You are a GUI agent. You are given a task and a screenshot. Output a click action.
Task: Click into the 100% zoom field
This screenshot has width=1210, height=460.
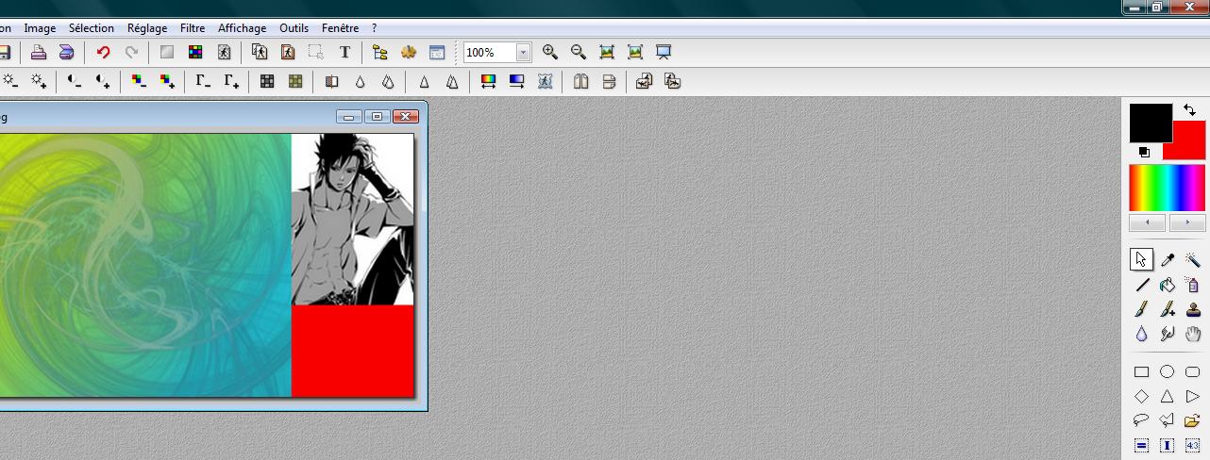pos(489,53)
